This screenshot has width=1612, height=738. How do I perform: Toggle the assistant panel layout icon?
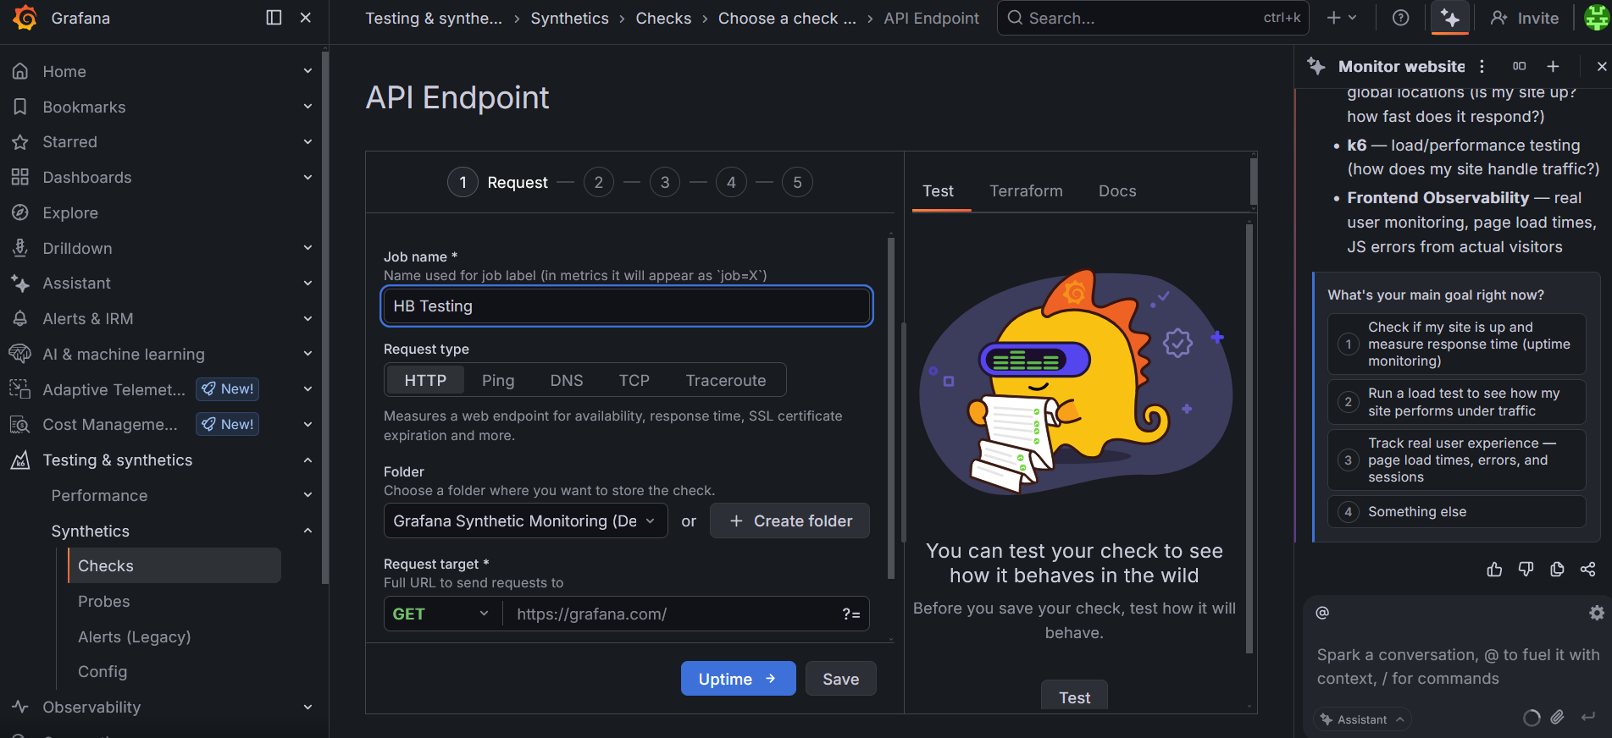tap(1520, 66)
